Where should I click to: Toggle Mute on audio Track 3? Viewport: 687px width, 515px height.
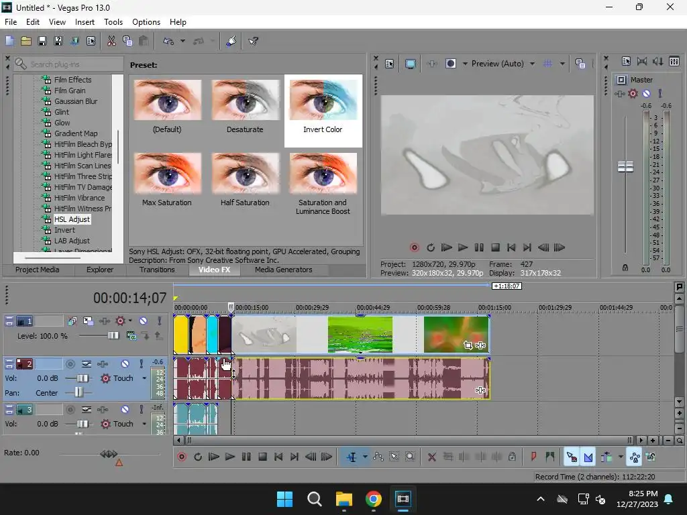tap(125, 410)
